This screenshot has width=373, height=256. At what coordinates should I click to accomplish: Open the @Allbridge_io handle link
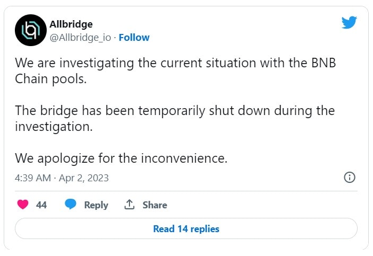point(81,38)
